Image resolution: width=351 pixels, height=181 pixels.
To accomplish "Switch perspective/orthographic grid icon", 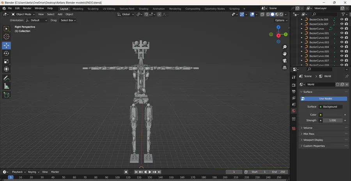I will (285, 67).
